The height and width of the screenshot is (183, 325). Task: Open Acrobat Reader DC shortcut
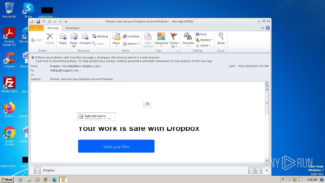point(9,37)
